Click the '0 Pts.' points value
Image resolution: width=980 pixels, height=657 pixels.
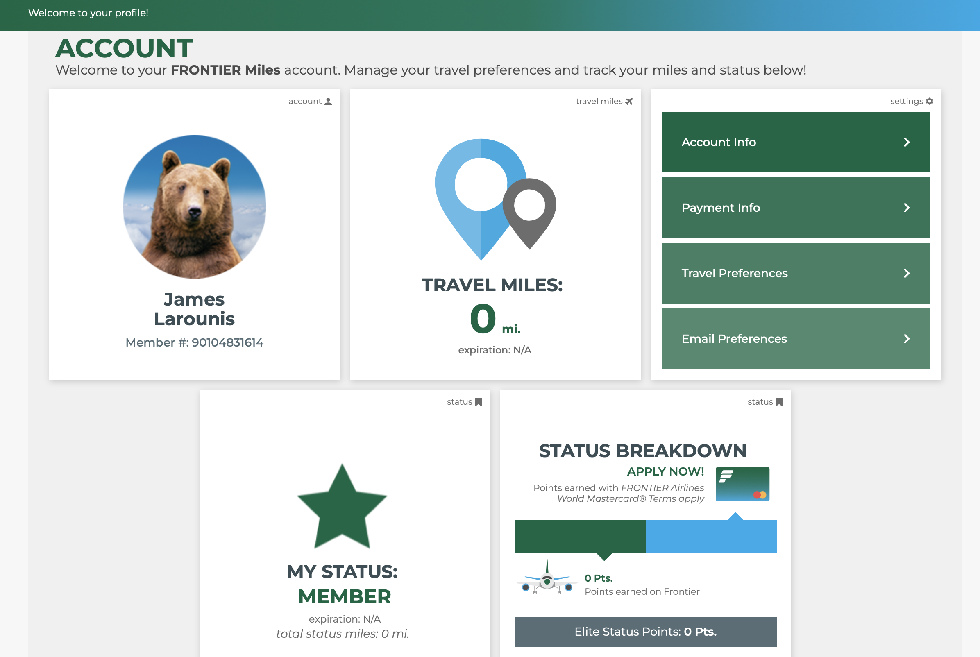(x=598, y=578)
